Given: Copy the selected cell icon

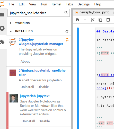Looking at the screenshot, I should pos(100,20).
